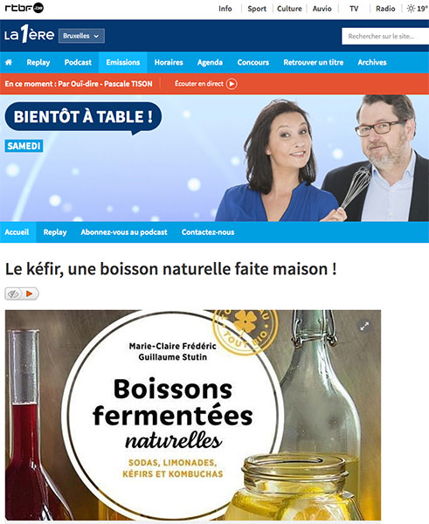Click Abonnez-vous au podcast link

coord(124,232)
